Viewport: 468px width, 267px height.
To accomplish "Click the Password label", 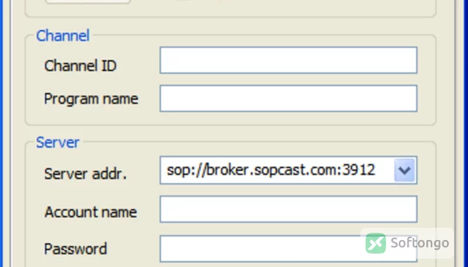I will pyautogui.click(x=75, y=248).
